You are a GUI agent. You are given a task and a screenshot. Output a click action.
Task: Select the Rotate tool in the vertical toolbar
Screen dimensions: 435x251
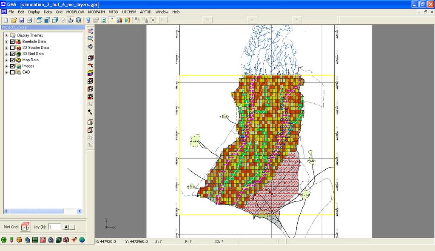90,46
